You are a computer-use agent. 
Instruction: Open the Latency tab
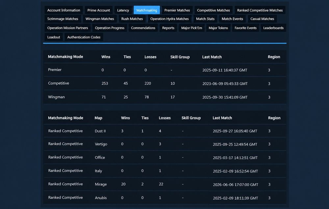[x=123, y=10]
